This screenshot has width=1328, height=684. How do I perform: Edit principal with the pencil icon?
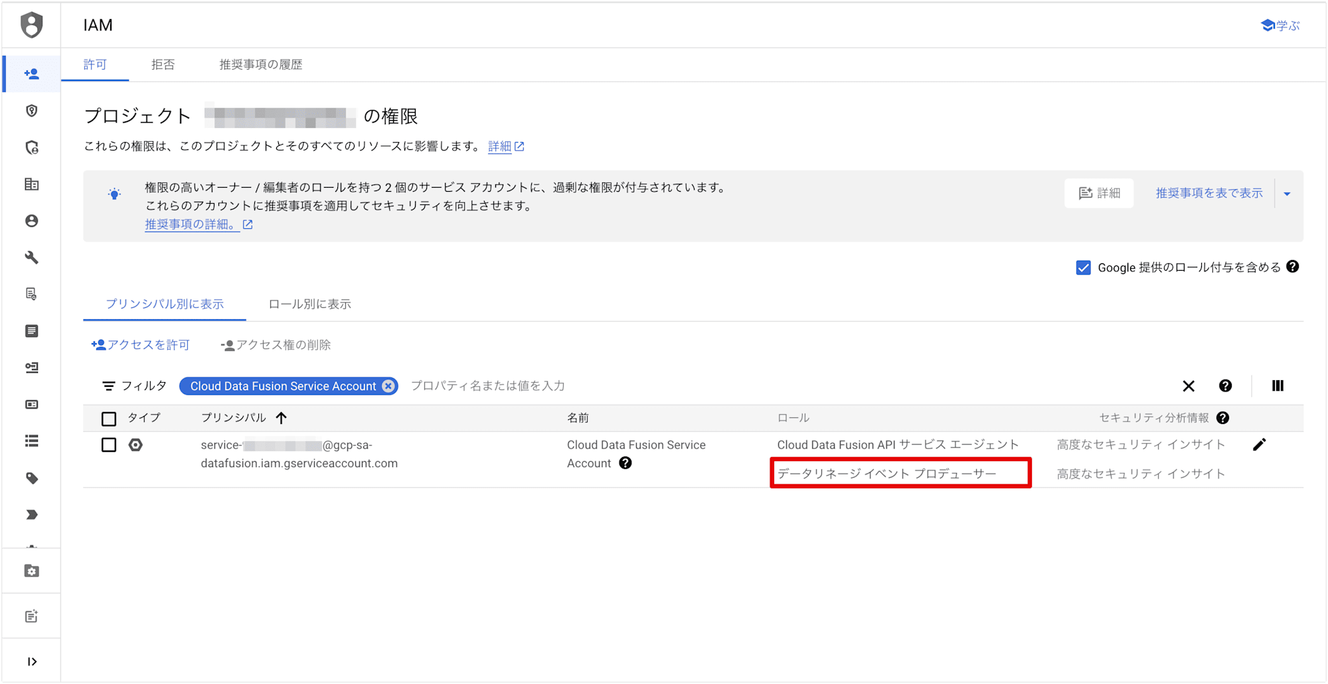click(1260, 445)
